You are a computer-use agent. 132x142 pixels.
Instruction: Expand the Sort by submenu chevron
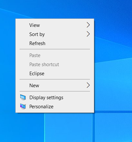(88, 34)
